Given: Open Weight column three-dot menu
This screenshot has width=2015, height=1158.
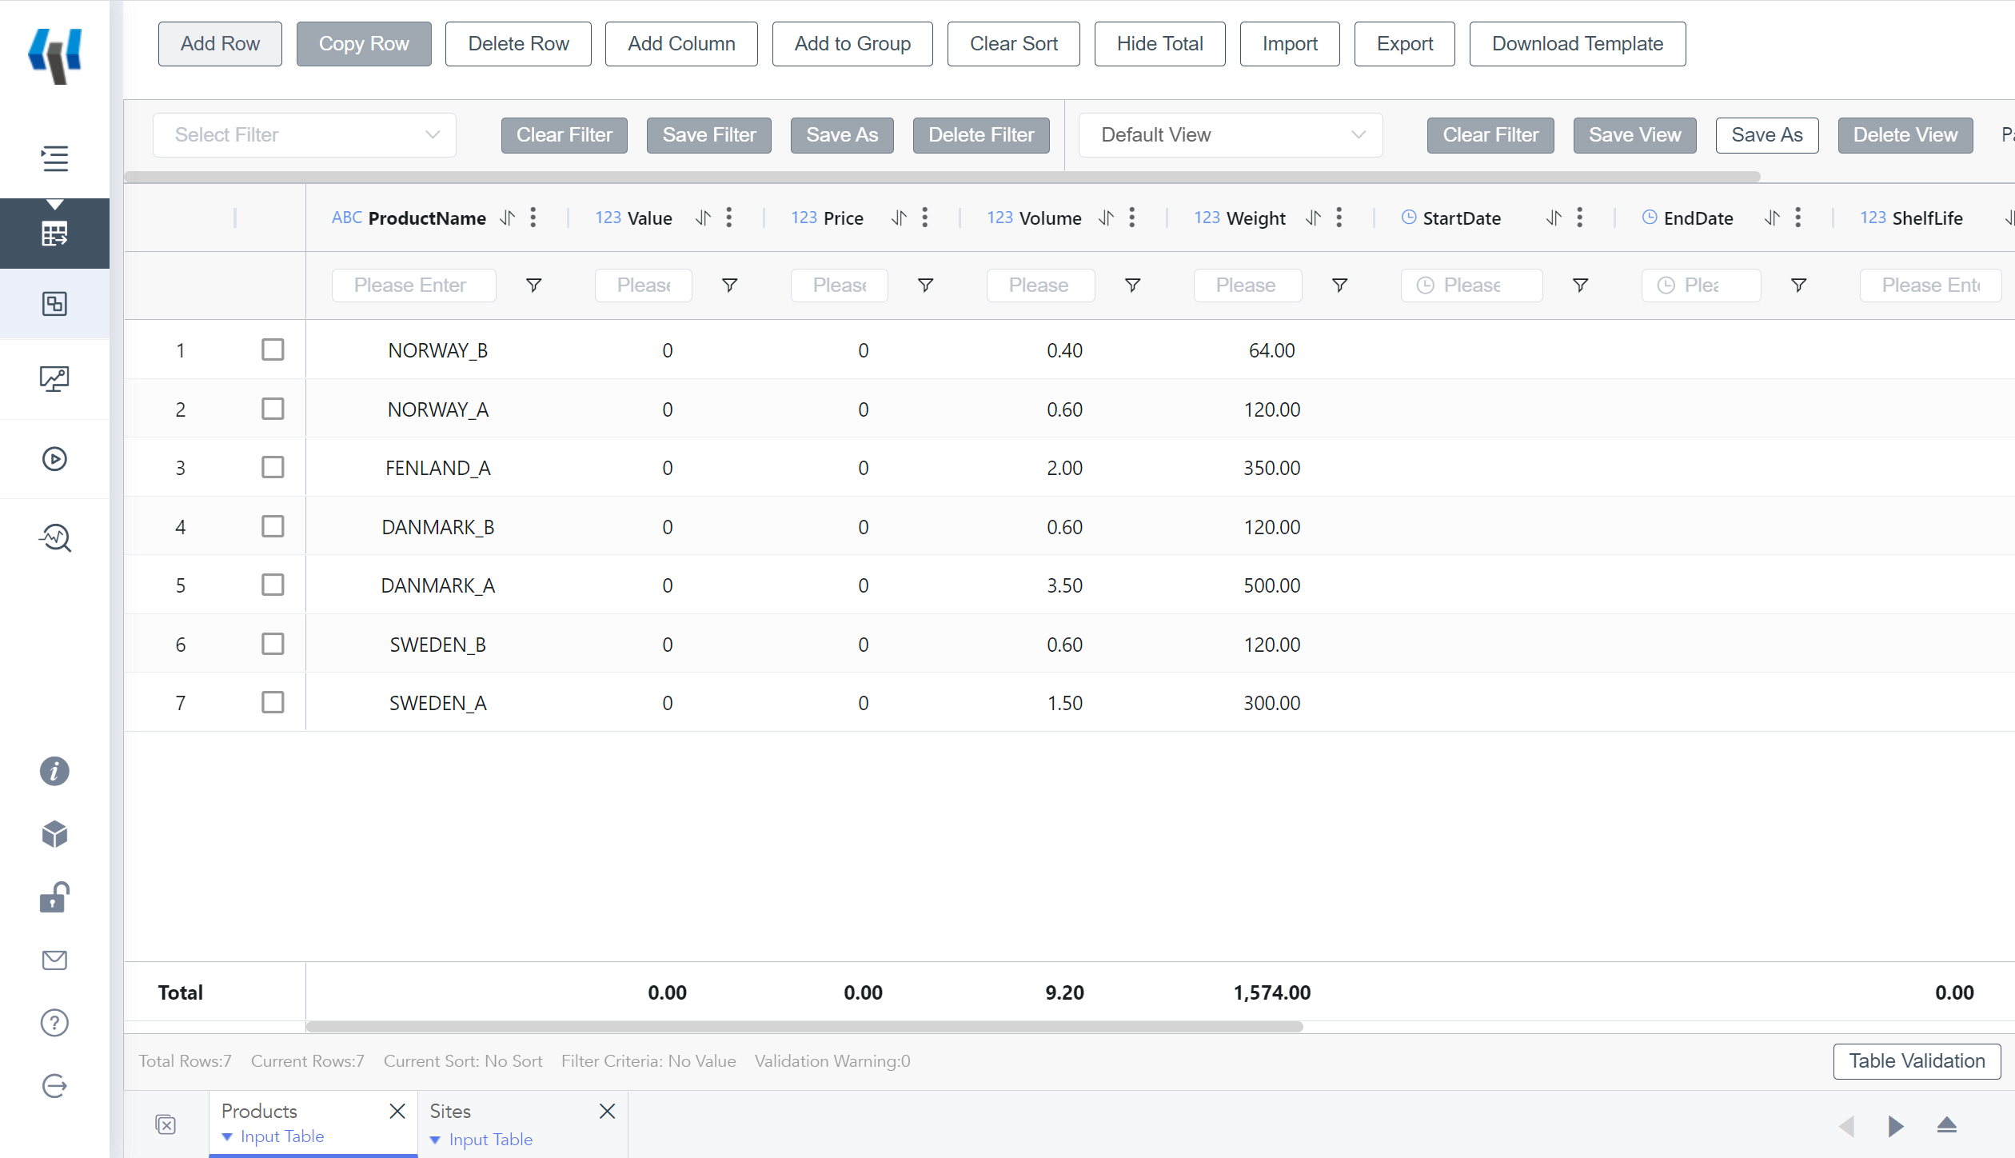Looking at the screenshot, I should 1339,218.
